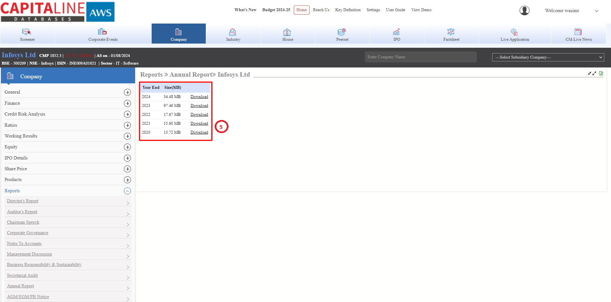Expand the Ratios section
This screenshot has width=611, height=302.
pyautogui.click(x=127, y=125)
